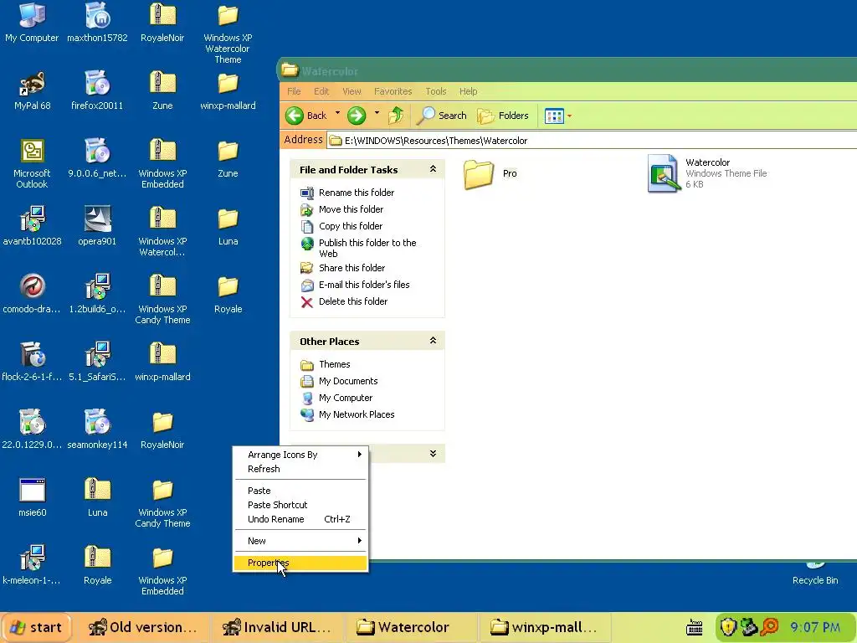Toggle the Folders pane button
The image size is (857, 643).
tap(503, 116)
